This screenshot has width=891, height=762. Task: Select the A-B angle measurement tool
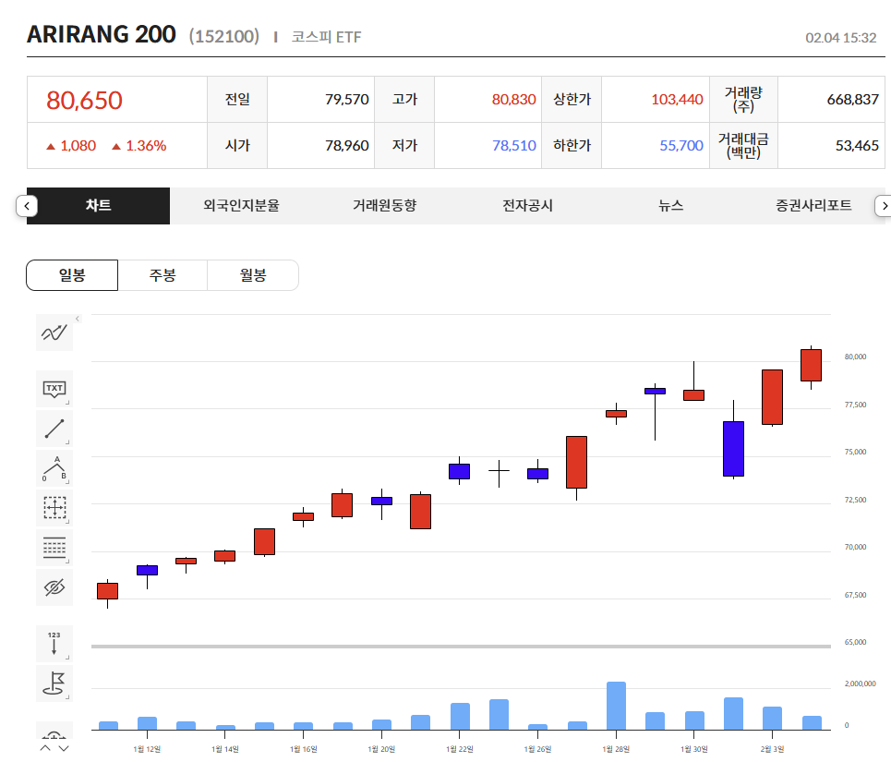point(54,468)
